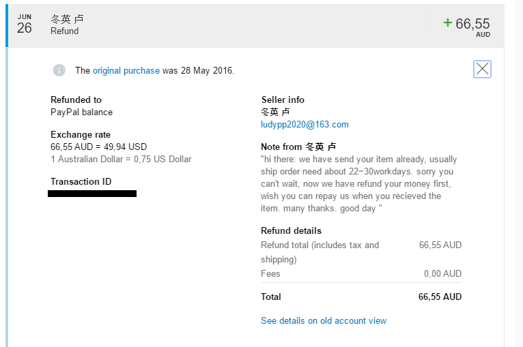Viewport: 523px width, 347px height.
Task: Open See details on old account view
Action: [x=324, y=320]
